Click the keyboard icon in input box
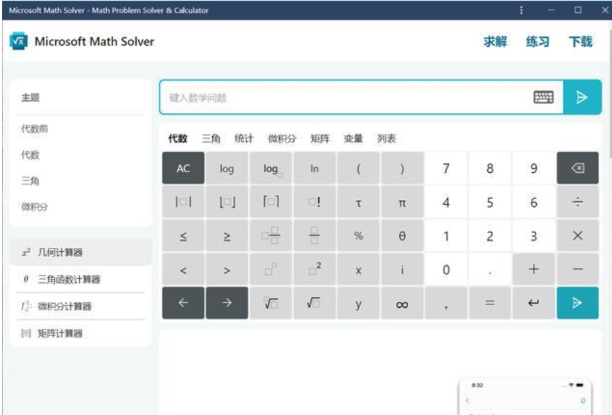Viewport: 612px width, 415px height. coord(543,97)
